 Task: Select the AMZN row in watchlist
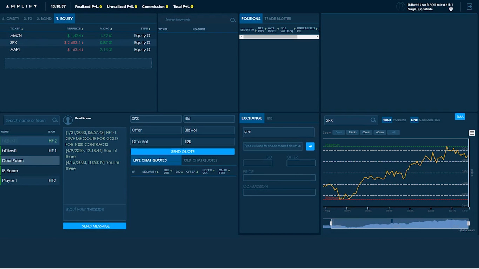[78, 36]
